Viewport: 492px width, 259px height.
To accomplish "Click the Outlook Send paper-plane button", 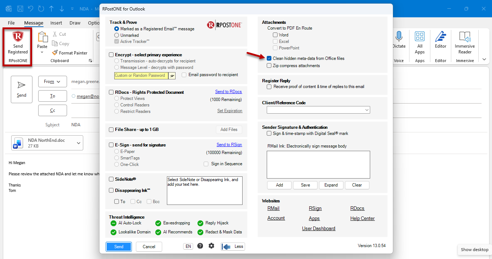I will 22,89.
